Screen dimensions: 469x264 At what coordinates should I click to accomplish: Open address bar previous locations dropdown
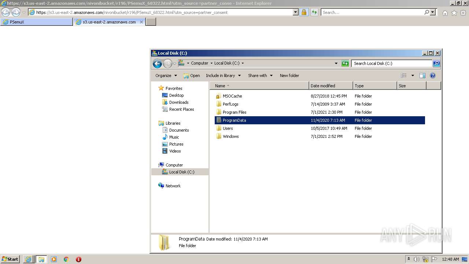point(336,63)
